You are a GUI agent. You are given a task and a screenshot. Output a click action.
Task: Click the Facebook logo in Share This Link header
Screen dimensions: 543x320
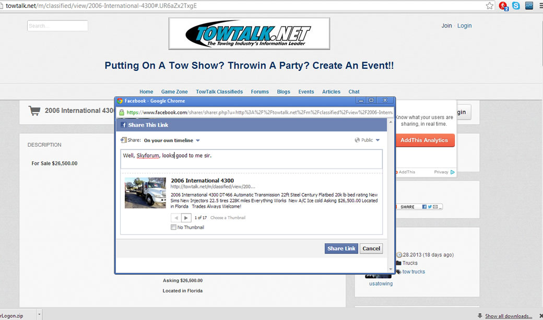click(123, 125)
